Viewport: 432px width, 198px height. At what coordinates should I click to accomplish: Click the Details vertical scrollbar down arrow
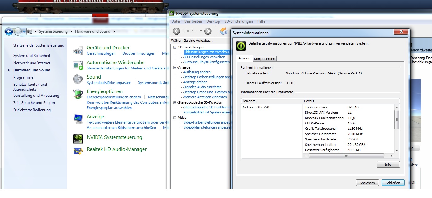(x=397, y=151)
